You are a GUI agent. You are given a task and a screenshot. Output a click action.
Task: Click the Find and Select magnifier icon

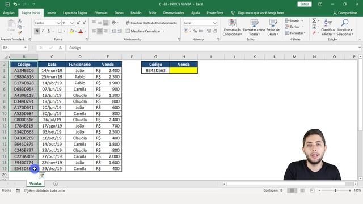pyautogui.click(x=345, y=23)
